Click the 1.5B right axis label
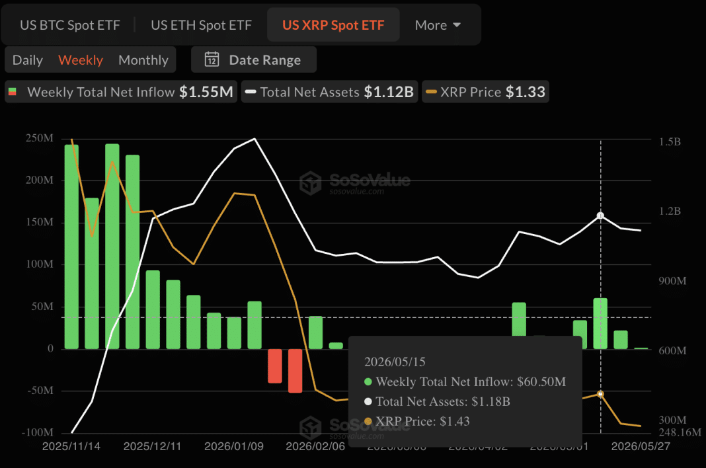 (670, 142)
